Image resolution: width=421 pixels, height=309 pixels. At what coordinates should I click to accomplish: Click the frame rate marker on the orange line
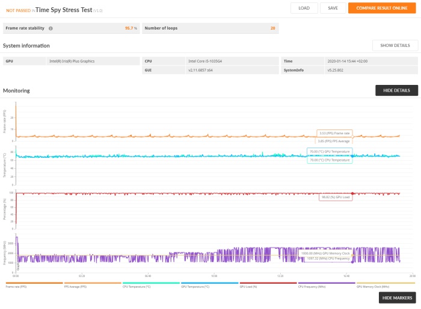(352, 137)
